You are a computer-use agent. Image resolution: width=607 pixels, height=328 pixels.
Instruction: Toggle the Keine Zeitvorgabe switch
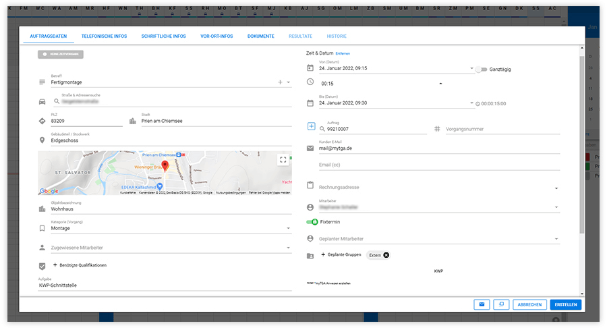61,53
